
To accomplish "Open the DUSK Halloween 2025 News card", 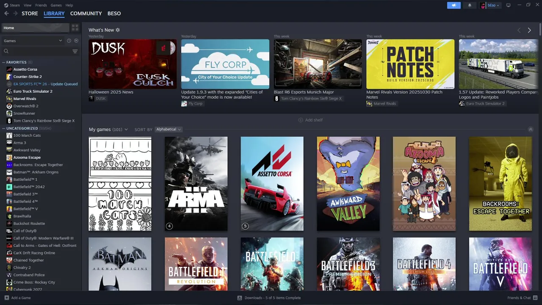I will [x=133, y=64].
